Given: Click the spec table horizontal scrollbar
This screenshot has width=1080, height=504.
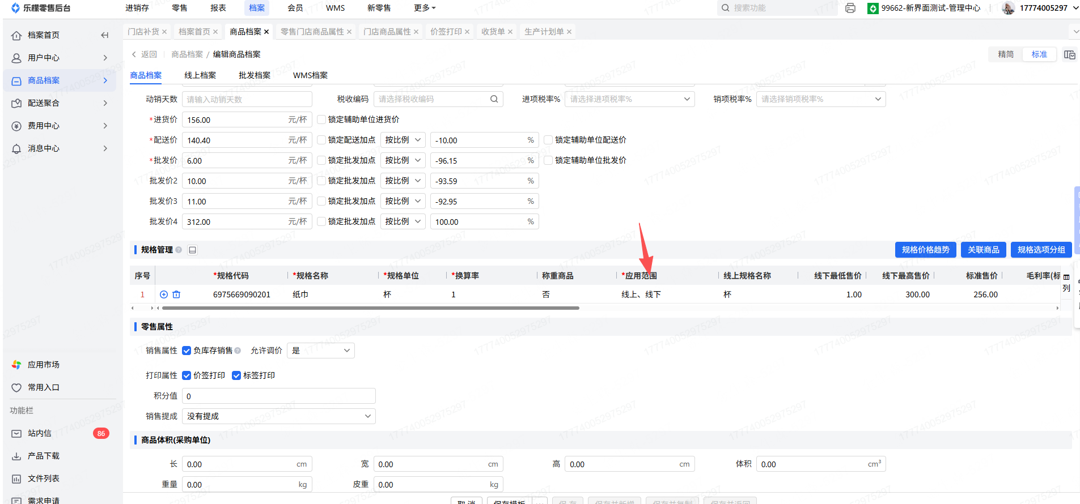Looking at the screenshot, I should point(371,308).
